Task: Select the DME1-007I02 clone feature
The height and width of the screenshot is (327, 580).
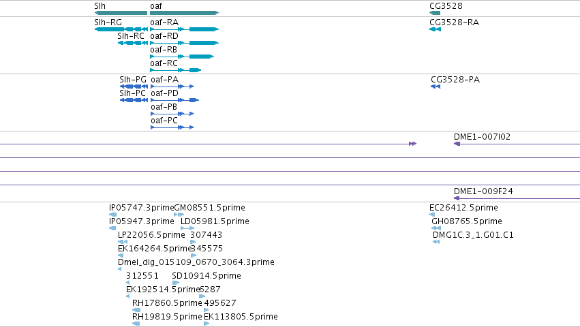Action: [517, 144]
